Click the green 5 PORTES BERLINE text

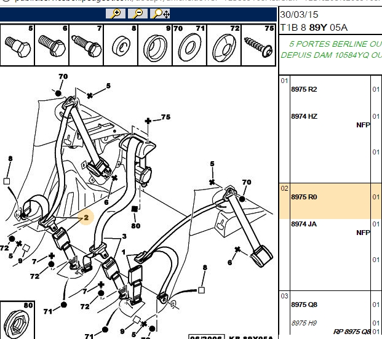335,44
